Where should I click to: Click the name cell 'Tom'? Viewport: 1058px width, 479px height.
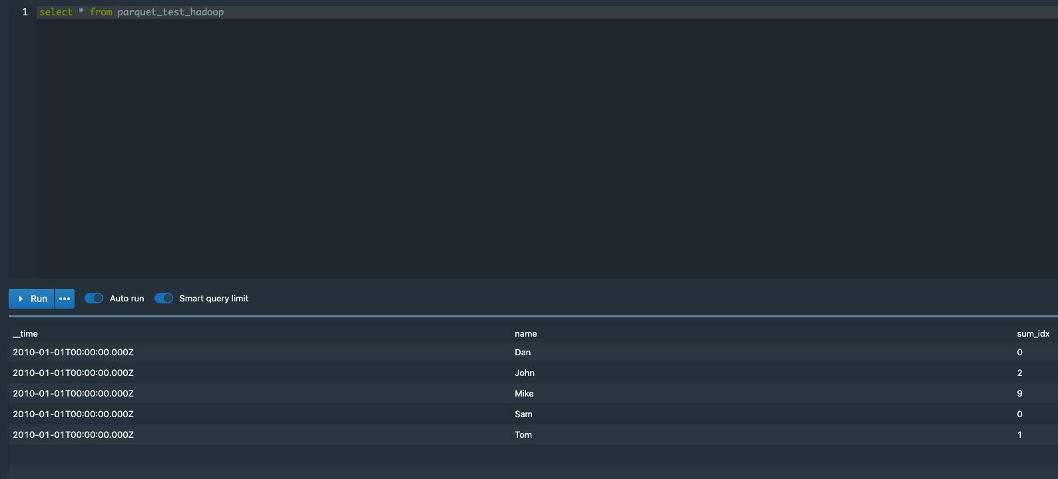tap(523, 434)
